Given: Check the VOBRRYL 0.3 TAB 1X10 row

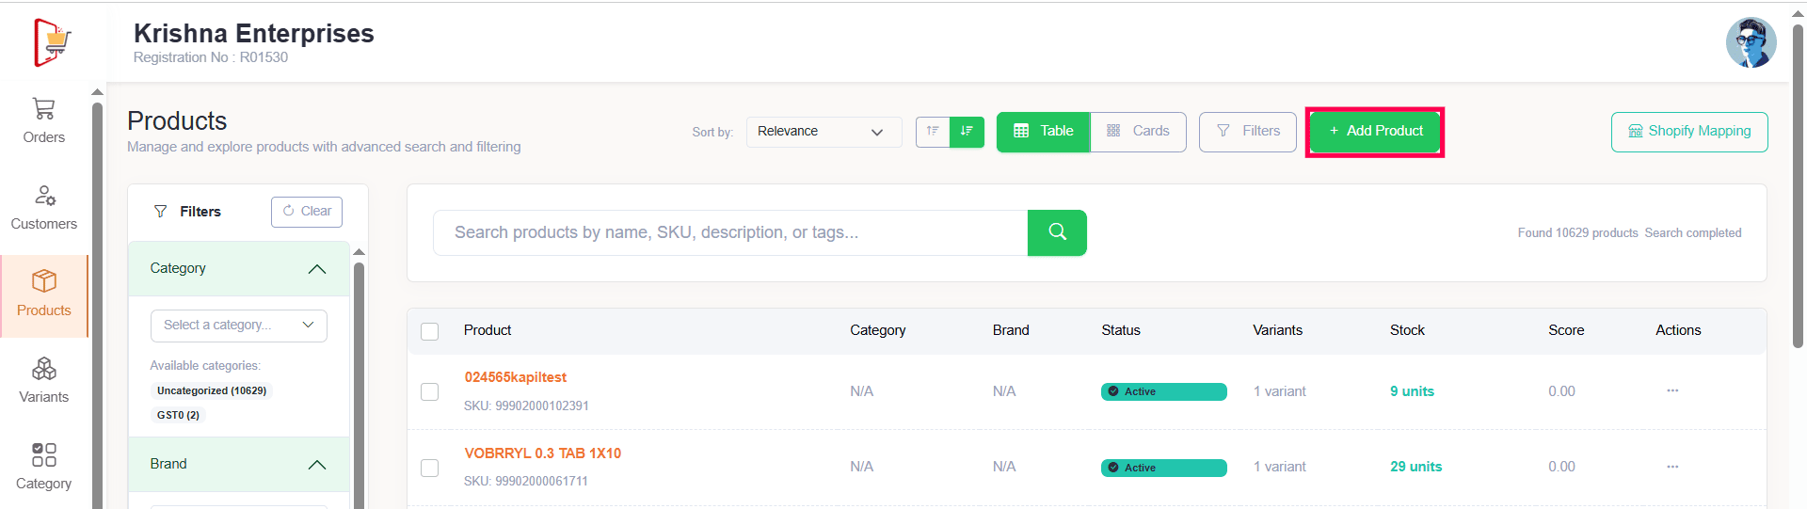Looking at the screenshot, I should (430, 468).
